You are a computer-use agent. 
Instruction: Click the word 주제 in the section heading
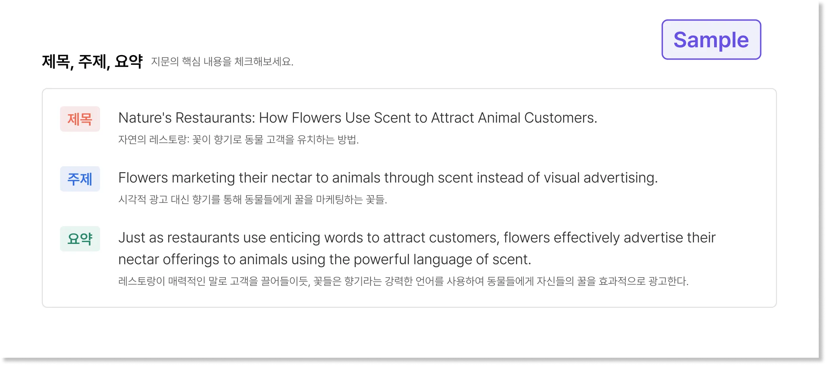coord(92,62)
